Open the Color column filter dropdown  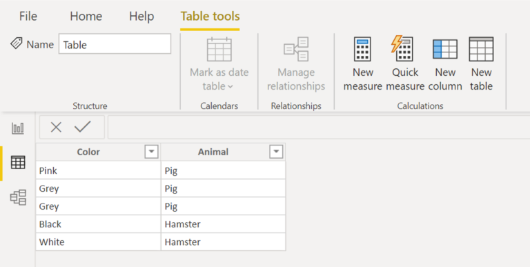point(151,152)
